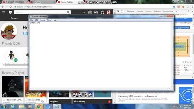Viewport: 194px width, 109px height.
Task: Open DevTools three-dot customize menu
Action: click(189, 12)
